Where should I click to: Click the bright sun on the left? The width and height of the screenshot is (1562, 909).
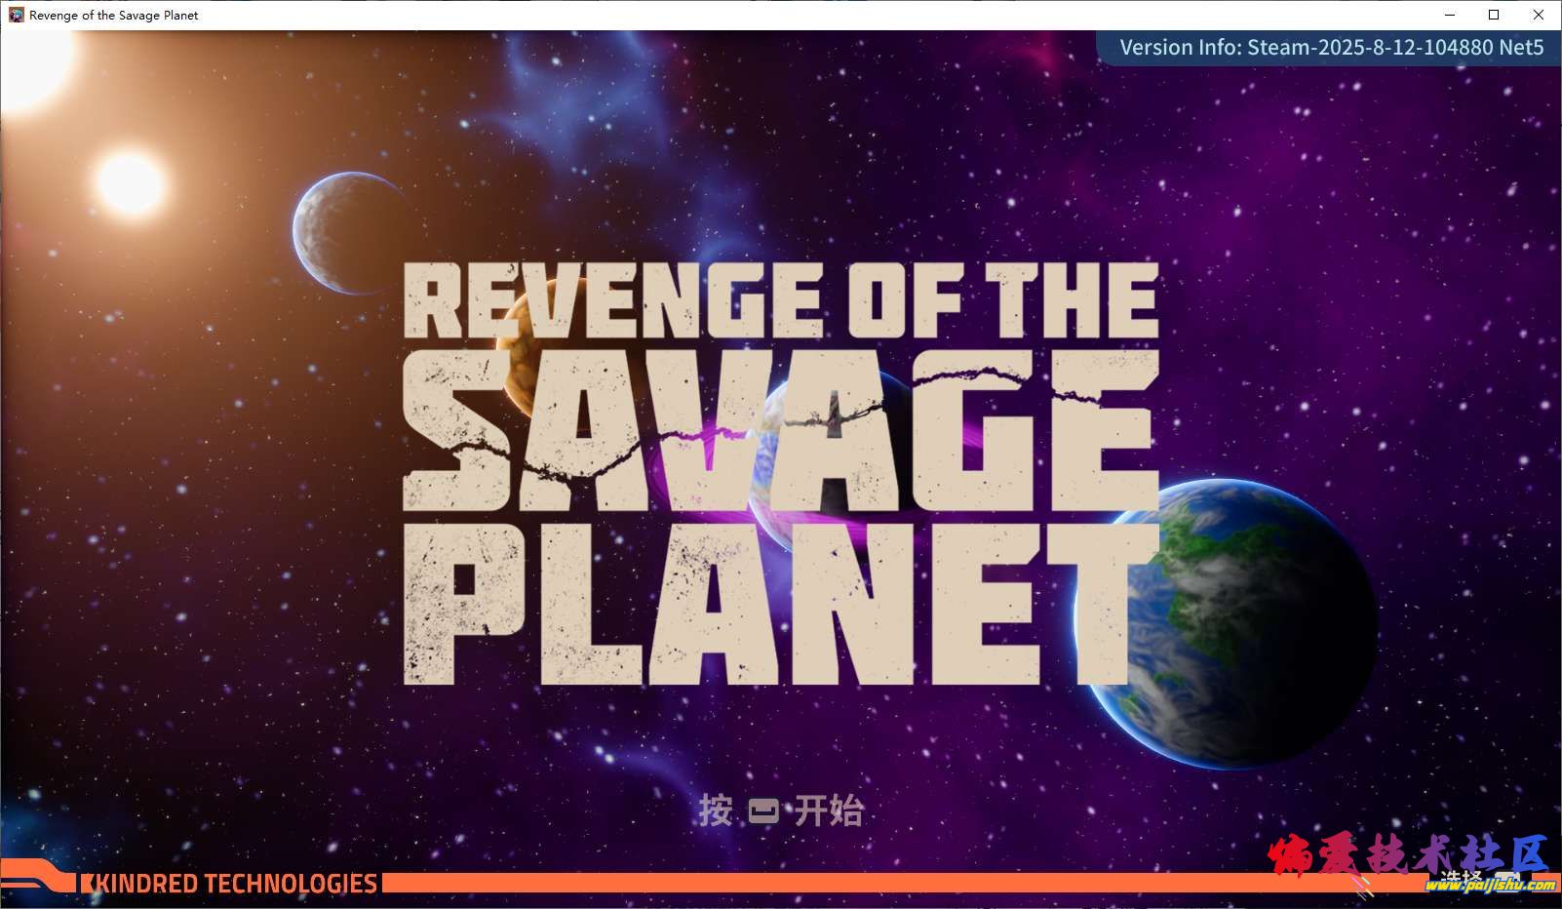[129, 182]
